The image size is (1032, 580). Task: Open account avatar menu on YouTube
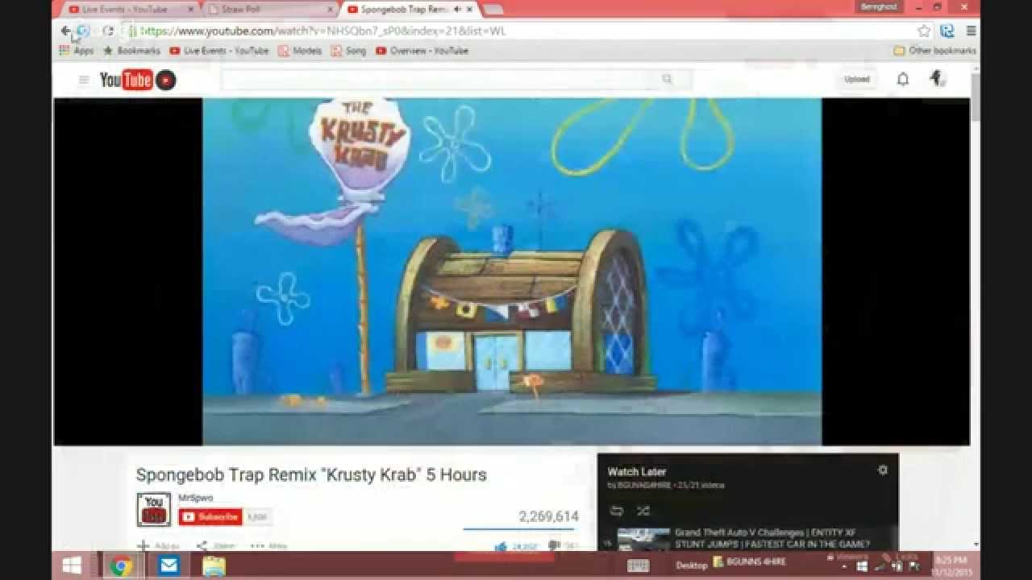(937, 78)
